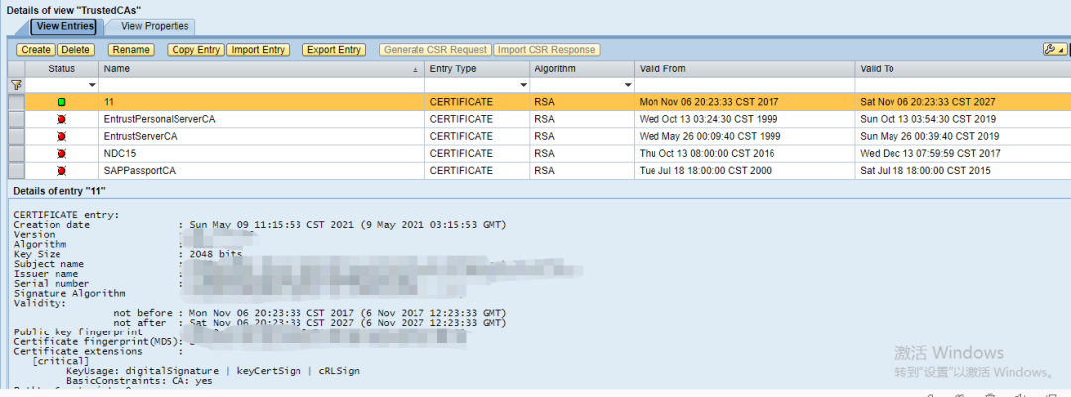Click the 'not before' validity line
Screen dimensions: 1071x397
click(310, 313)
